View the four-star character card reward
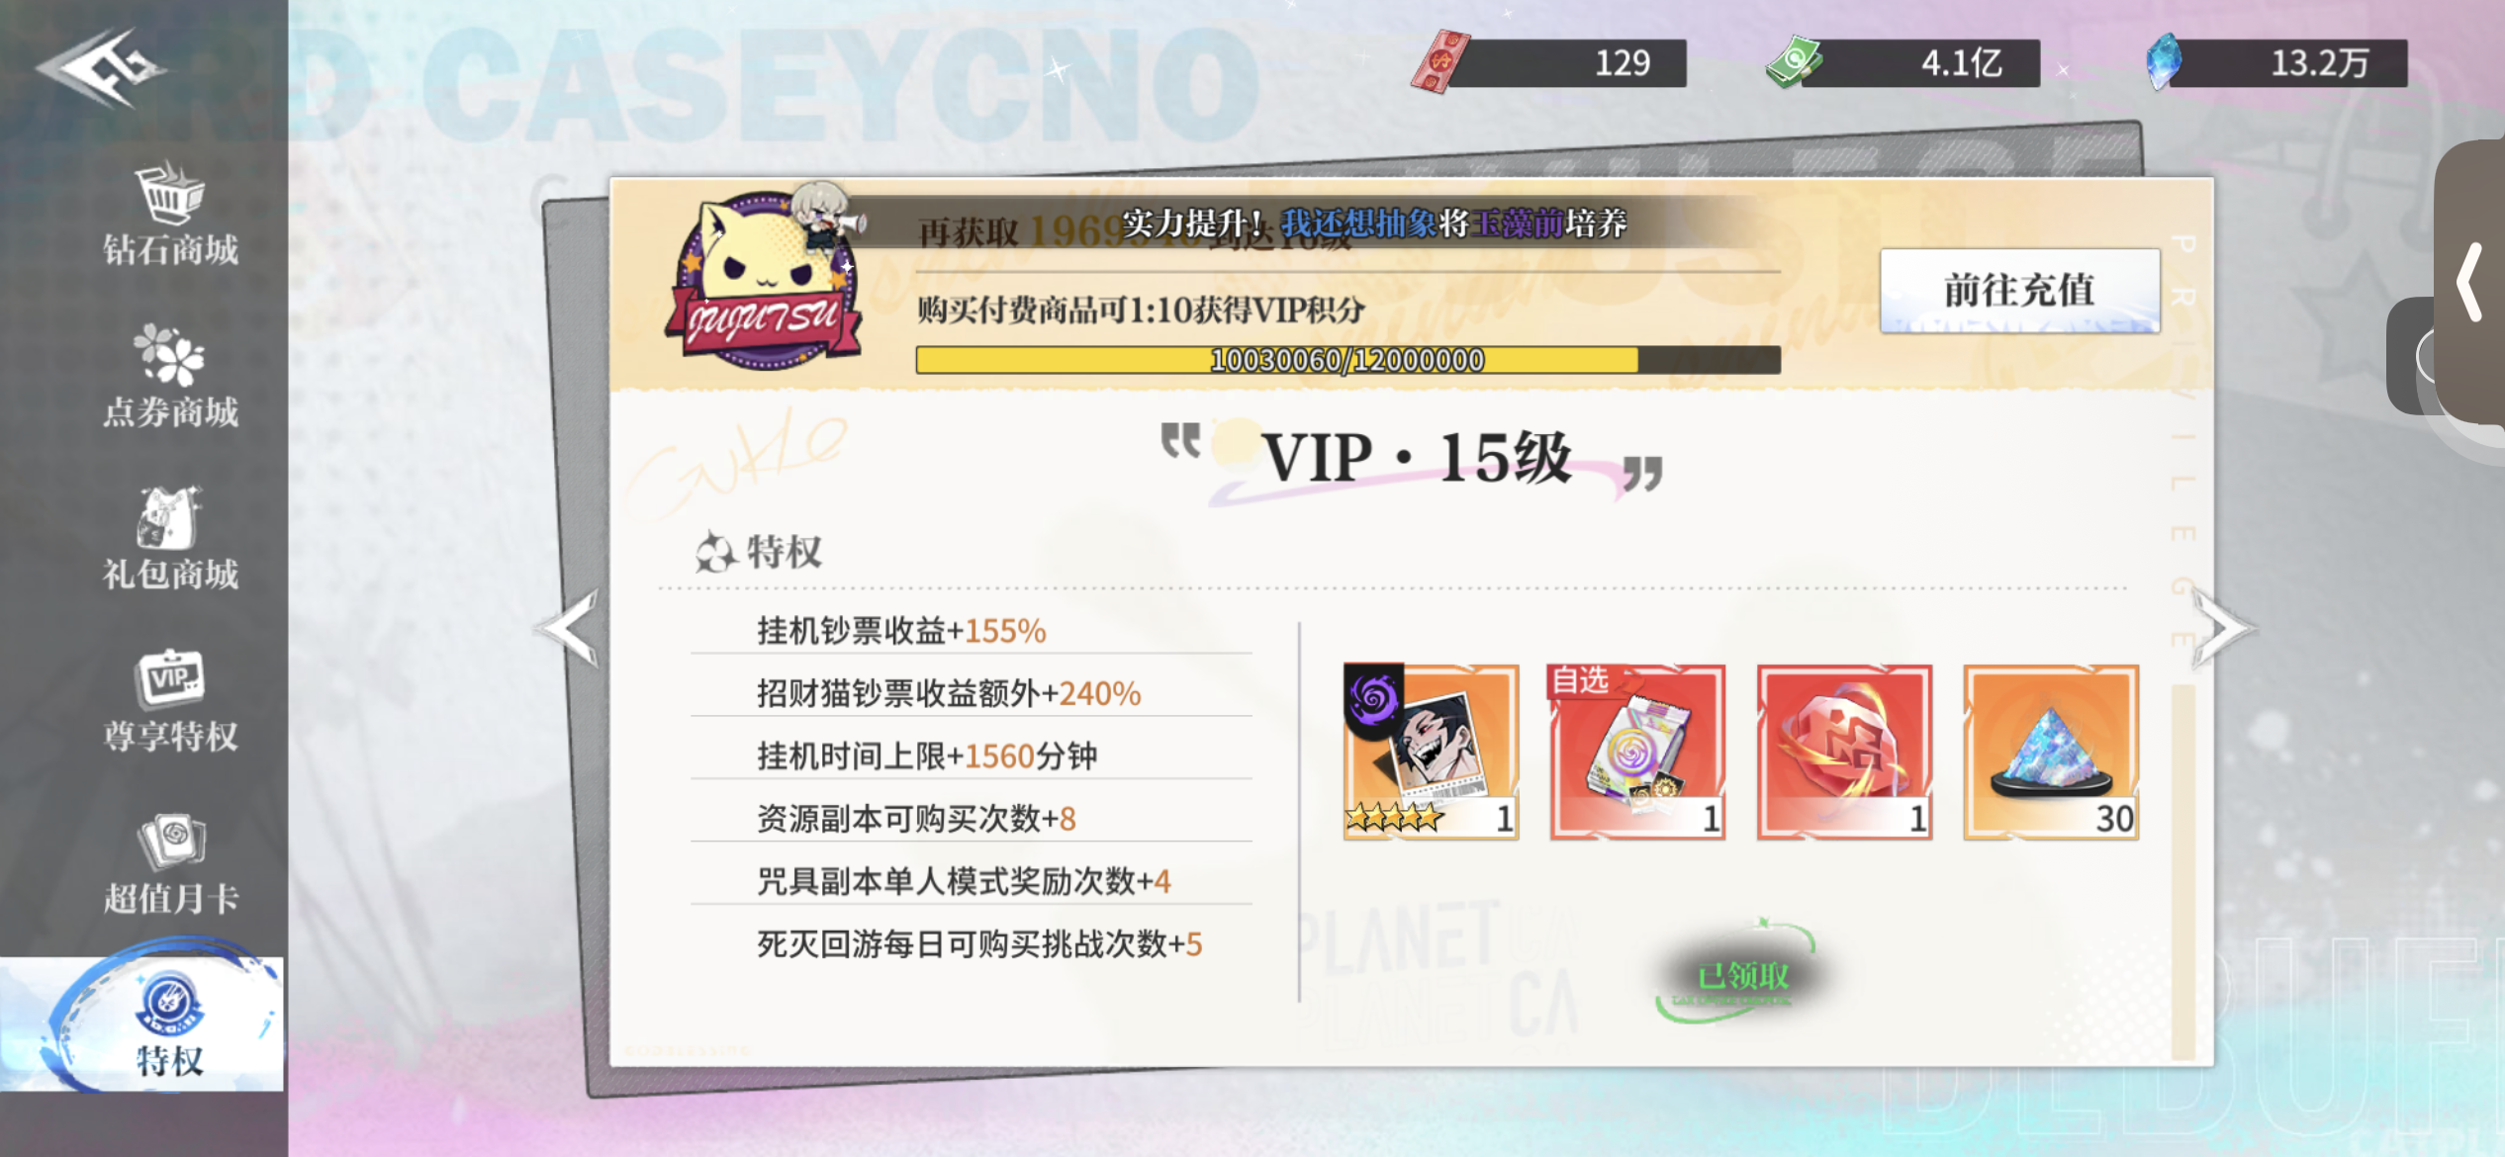 pos(1431,752)
